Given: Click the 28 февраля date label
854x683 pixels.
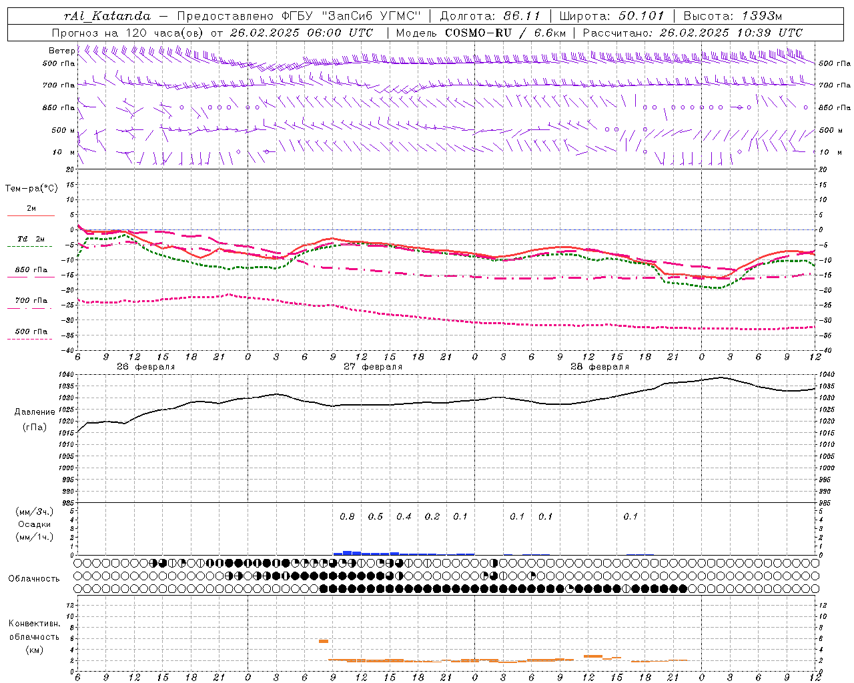Looking at the screenshot, I should click(x=600, y=367).
